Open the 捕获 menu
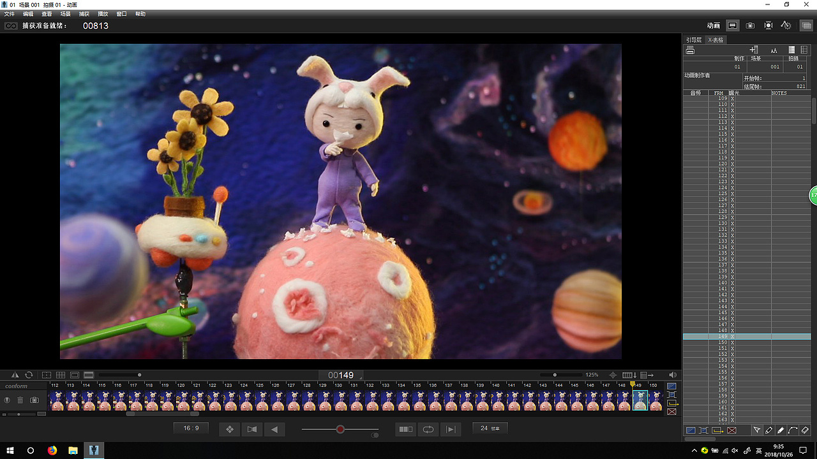The height and width of the screenshot is (459, 817). click(x=84, y=14)
